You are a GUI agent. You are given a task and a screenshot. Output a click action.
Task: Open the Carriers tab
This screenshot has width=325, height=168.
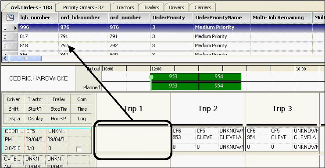(x=203, y=7)
